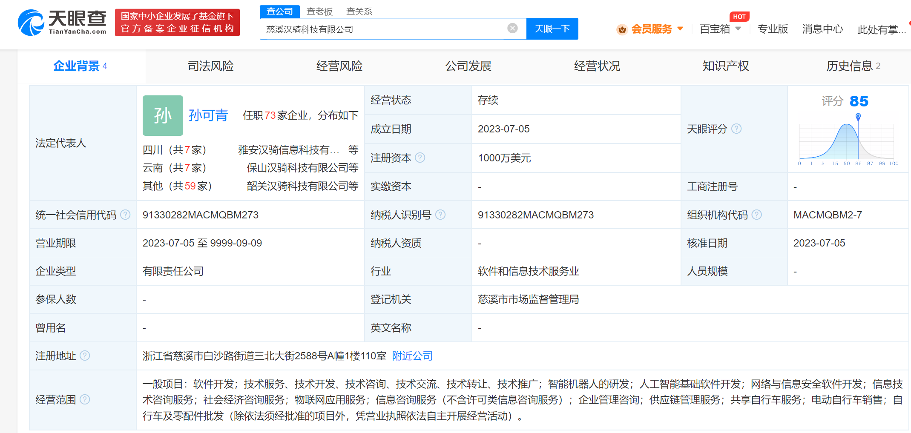This screenshot has width=911, height=433.
Task: Click the 此处有掌... header link
Action: [882, 29]
